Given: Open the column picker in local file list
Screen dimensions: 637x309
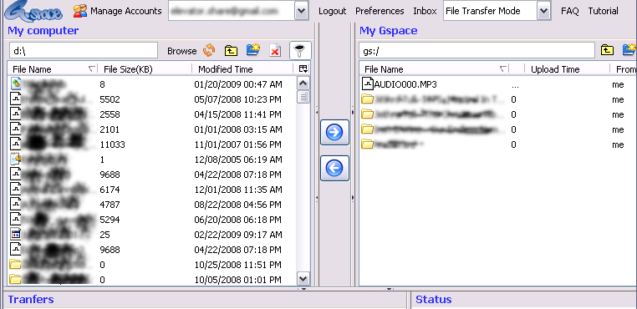Looking at the screenshot, I should (x=303, y=68).
